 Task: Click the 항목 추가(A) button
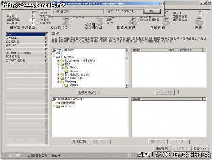point(86,92)
